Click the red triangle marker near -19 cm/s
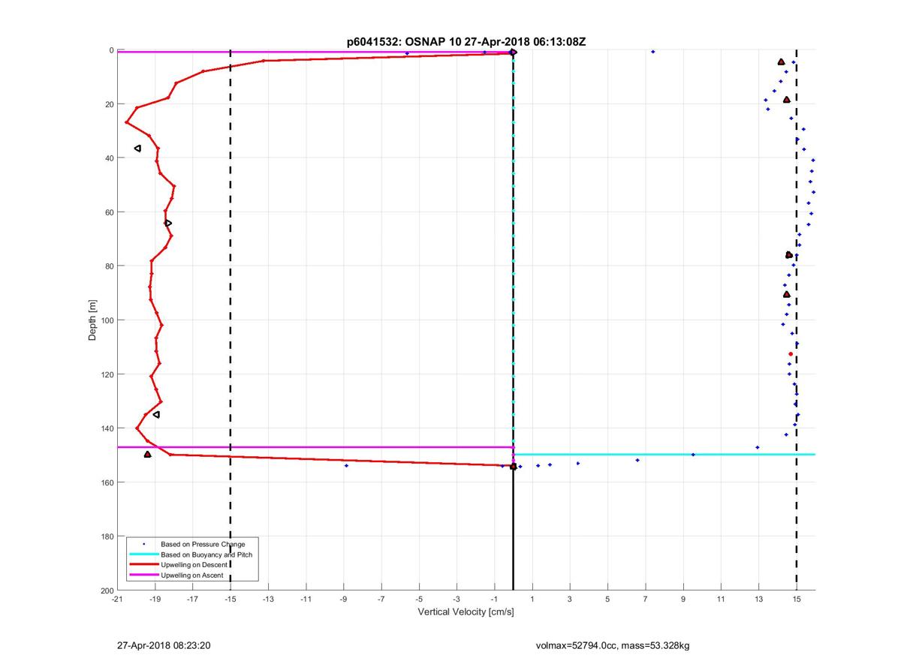Viewport: 901px width, 664px height. 147,454
